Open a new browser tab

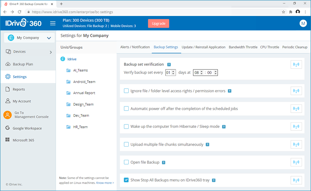[61, 4]
